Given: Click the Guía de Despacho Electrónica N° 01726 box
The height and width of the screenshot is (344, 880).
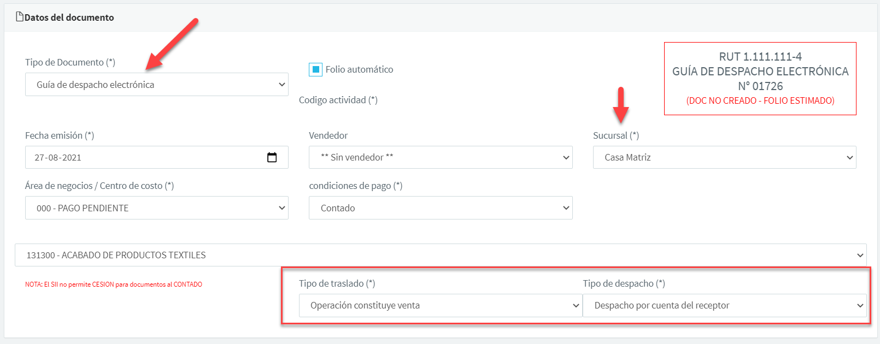Looking at the screenshot, I should point(760,79).
